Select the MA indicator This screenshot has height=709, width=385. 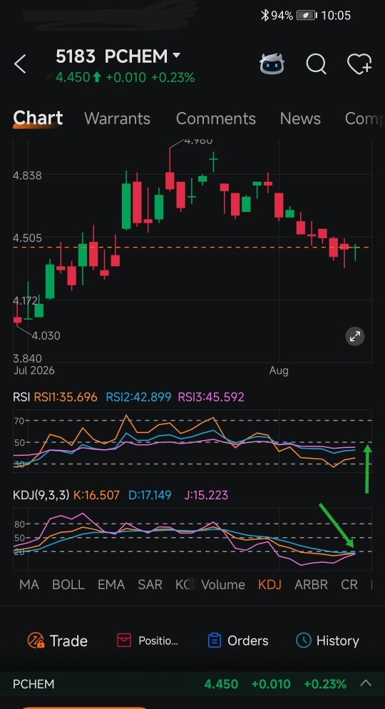tap(29, 584)
